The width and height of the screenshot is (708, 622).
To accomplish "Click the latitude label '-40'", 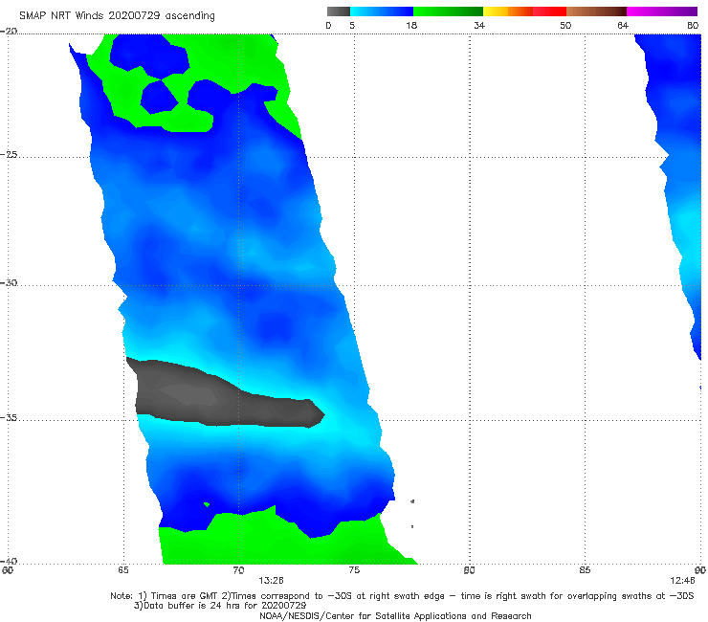I will pyautogui.click(x=9, y=561).
